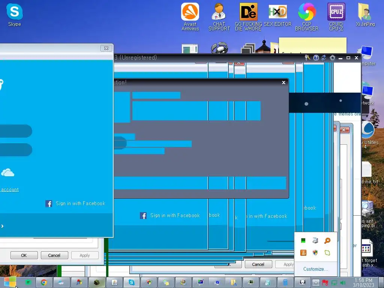Viewport: 384px width, 288px height.
Task: Open the settings gear in the Unregistered window titlebar
Action: click(x=332, y=58)
